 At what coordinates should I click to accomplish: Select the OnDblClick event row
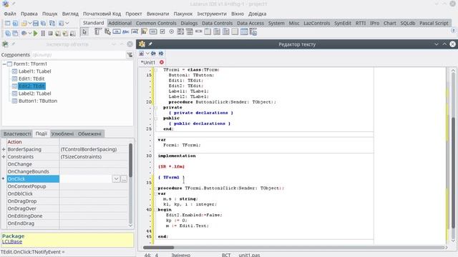click(67, 193)
